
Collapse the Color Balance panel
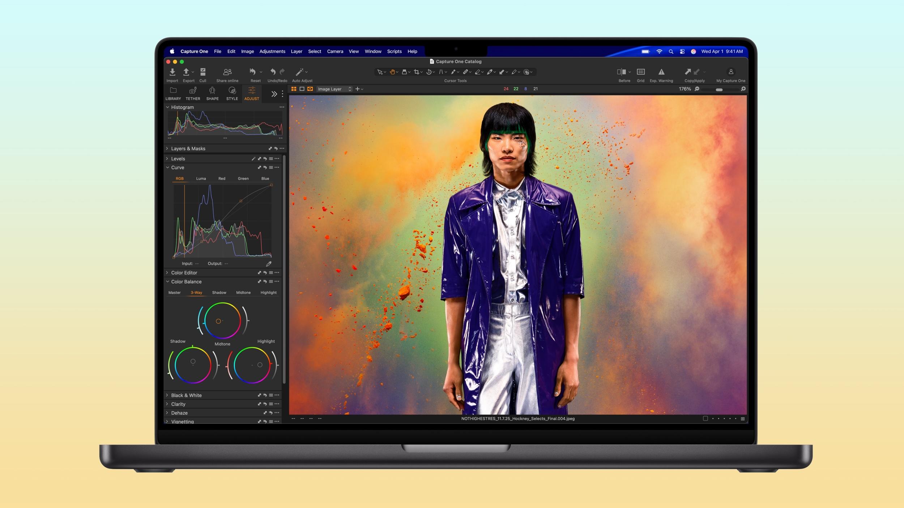[167, 281]
